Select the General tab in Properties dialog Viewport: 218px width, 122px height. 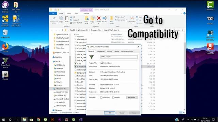tap(91, 51)
